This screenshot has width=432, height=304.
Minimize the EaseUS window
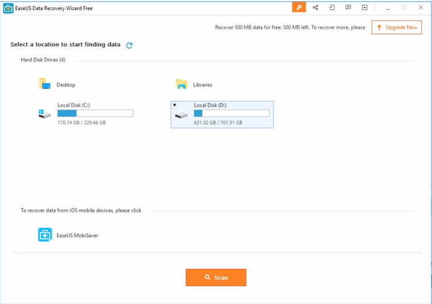[x=388, y=8]
